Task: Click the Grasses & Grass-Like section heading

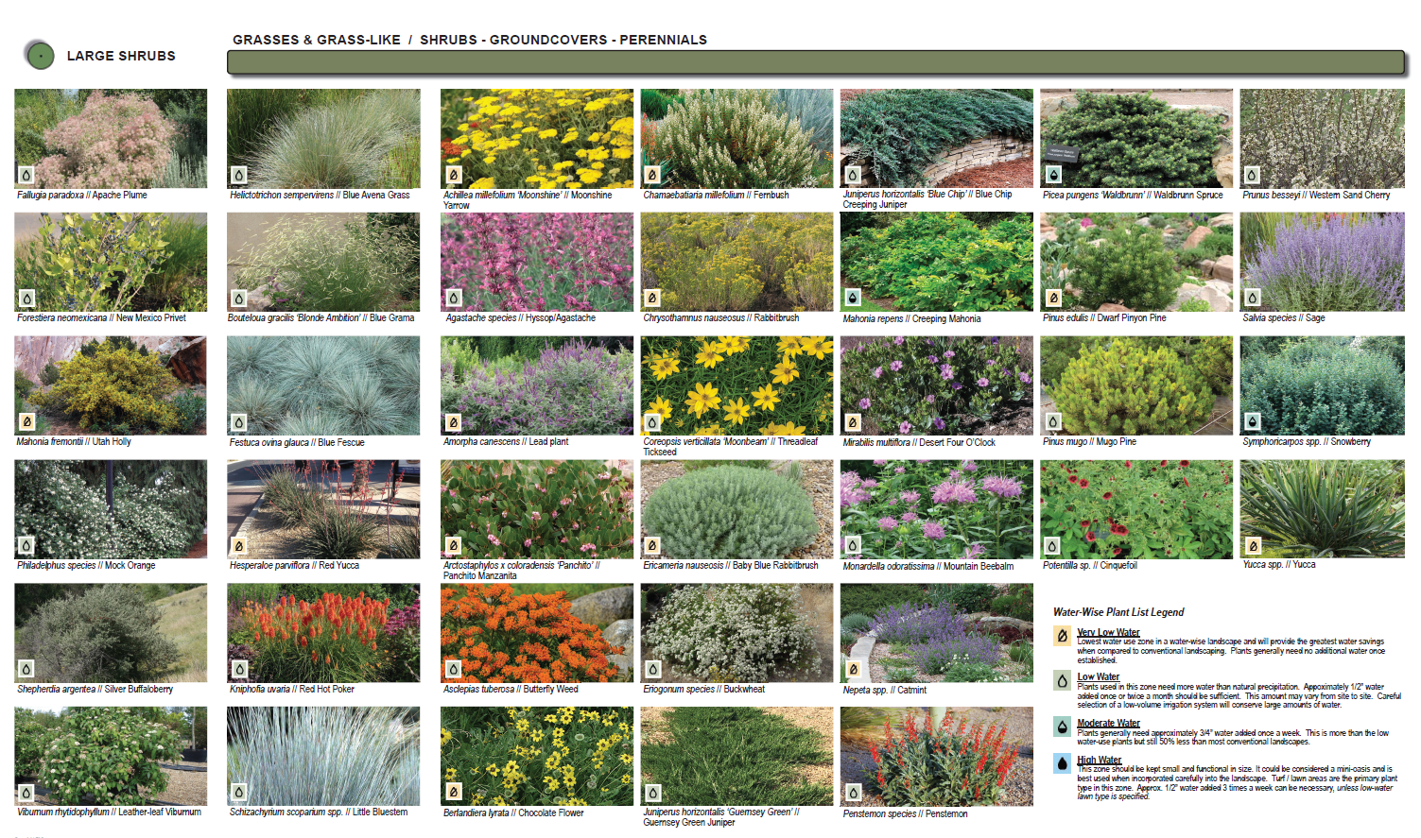Action: pos(316,40)
